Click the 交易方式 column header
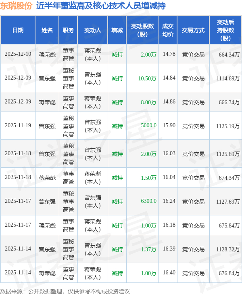 [x=193, y=30]
